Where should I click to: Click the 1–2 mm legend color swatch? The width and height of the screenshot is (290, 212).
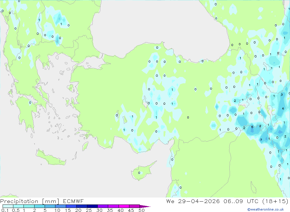click(29, 206)
